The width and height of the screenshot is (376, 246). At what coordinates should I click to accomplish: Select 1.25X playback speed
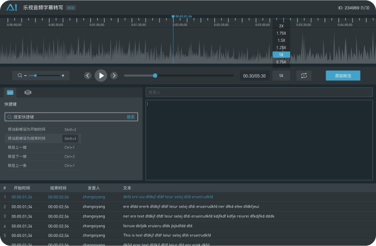point(281,48)
